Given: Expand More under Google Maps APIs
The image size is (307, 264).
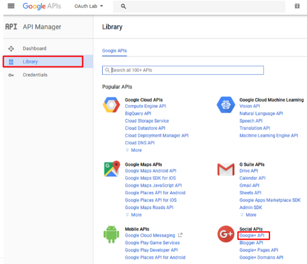Looking at the screenshot, I should coord(134,215).
